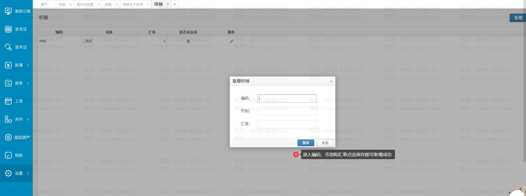
Task: Open the 录凭证 voucher entry icon
Action: tap(8, 29)
